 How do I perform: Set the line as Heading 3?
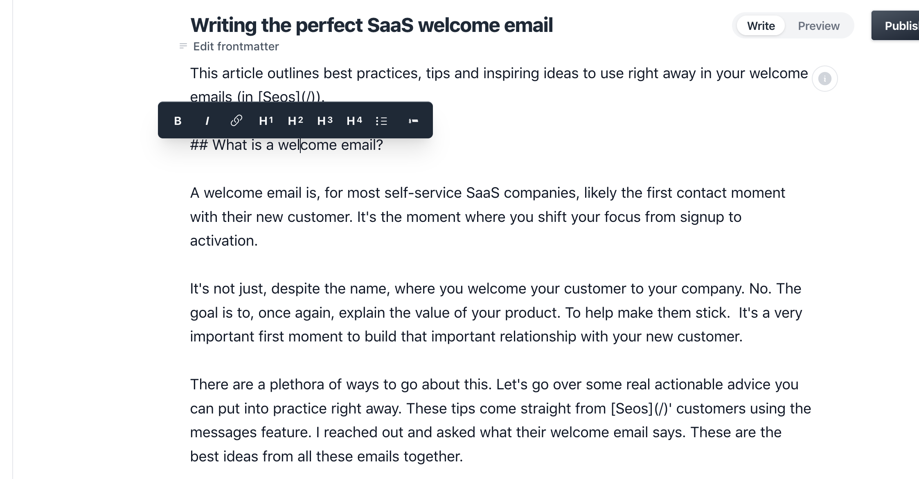[x=325, y=121]
